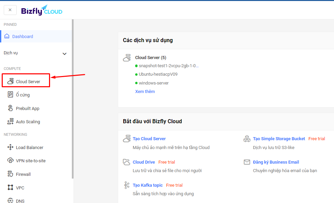Open server snapshot-test1-2vcpu-2gb-1-0...

point(169,66)
